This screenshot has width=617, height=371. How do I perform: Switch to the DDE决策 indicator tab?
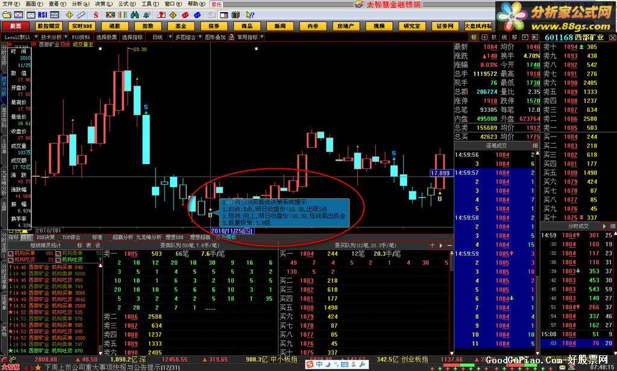(46, 238)
